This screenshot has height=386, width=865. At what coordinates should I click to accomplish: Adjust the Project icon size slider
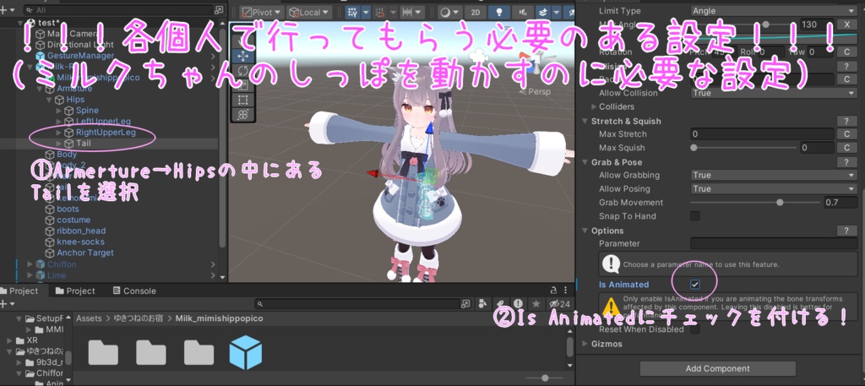[545, 378]
